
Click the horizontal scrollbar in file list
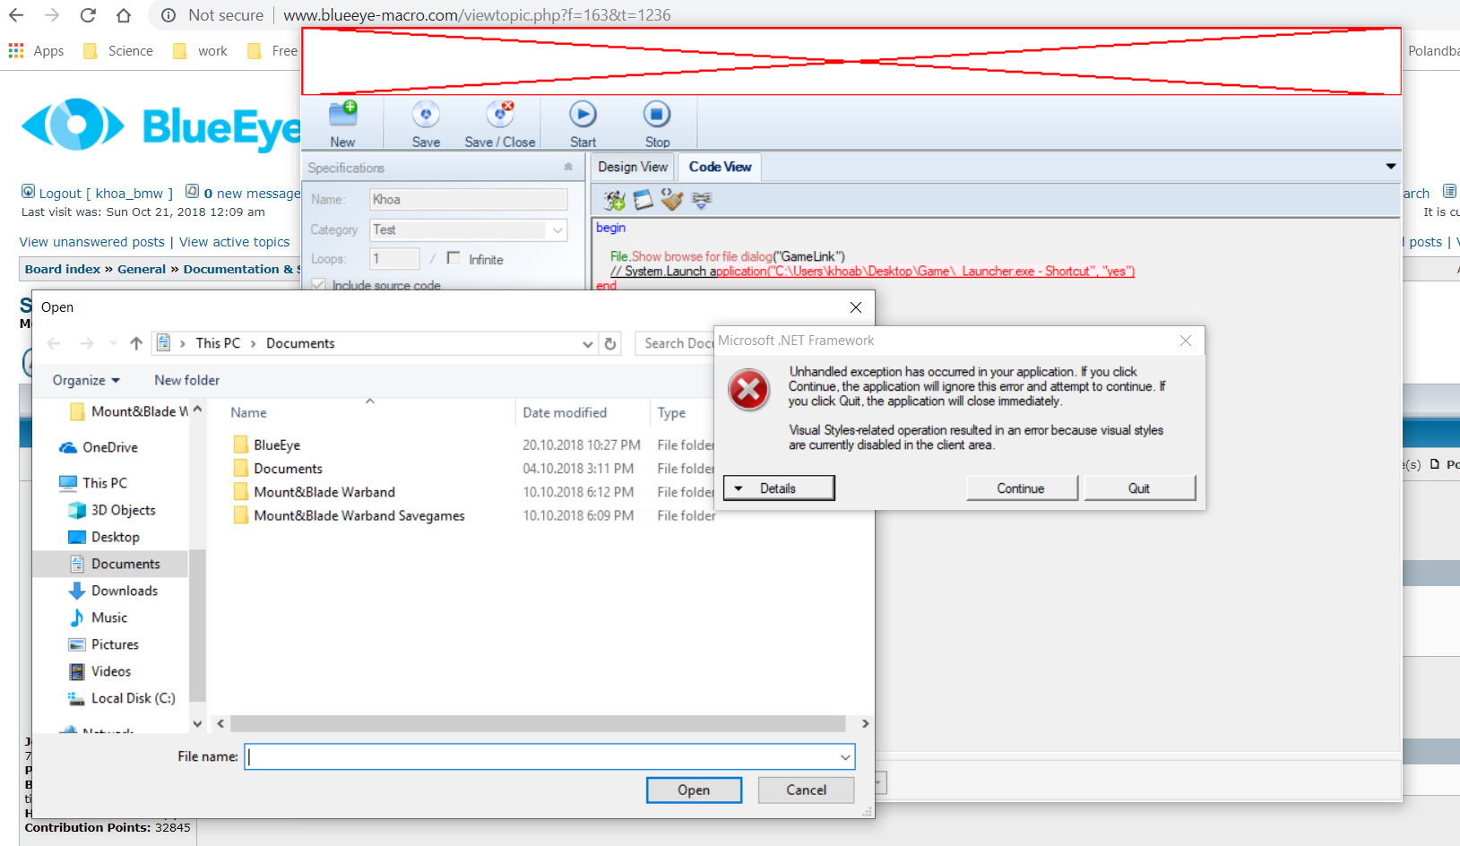tap(538, 723)
